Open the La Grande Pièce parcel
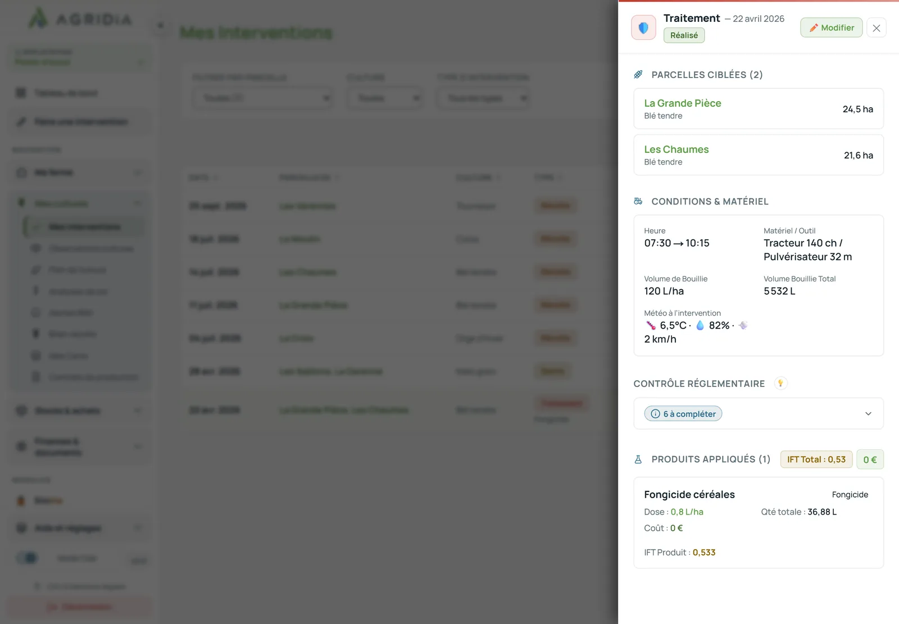Viewport: 899px width, 624px height. (759, 109)
